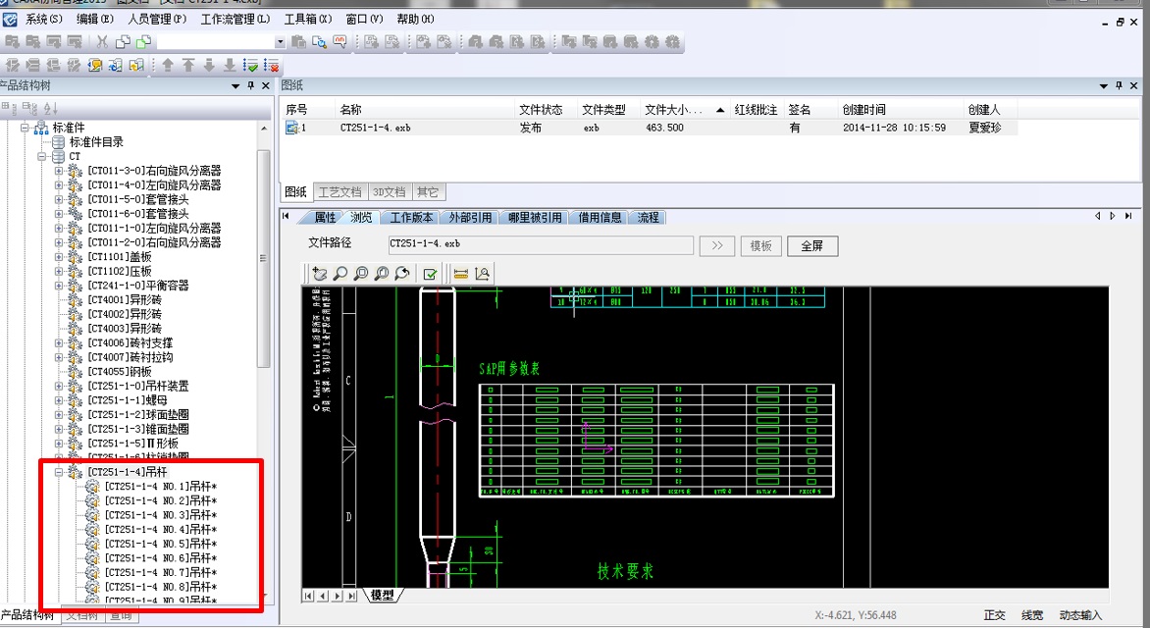Toggle 正交 mode in status bar

(x=995, y=615)
